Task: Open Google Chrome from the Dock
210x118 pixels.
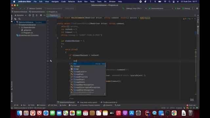Action: (x=174, y=113)
